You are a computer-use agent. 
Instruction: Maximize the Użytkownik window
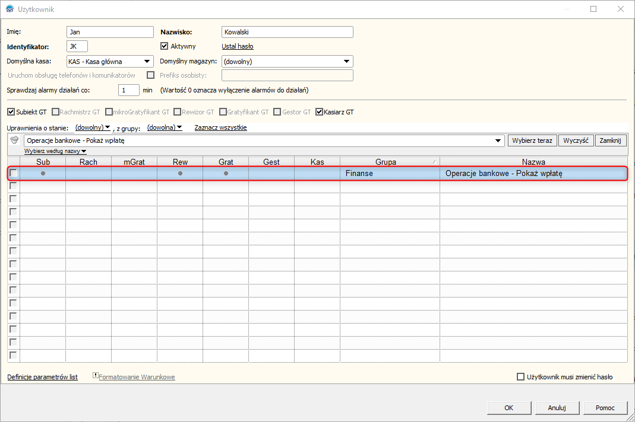click(x=593, y=9)
